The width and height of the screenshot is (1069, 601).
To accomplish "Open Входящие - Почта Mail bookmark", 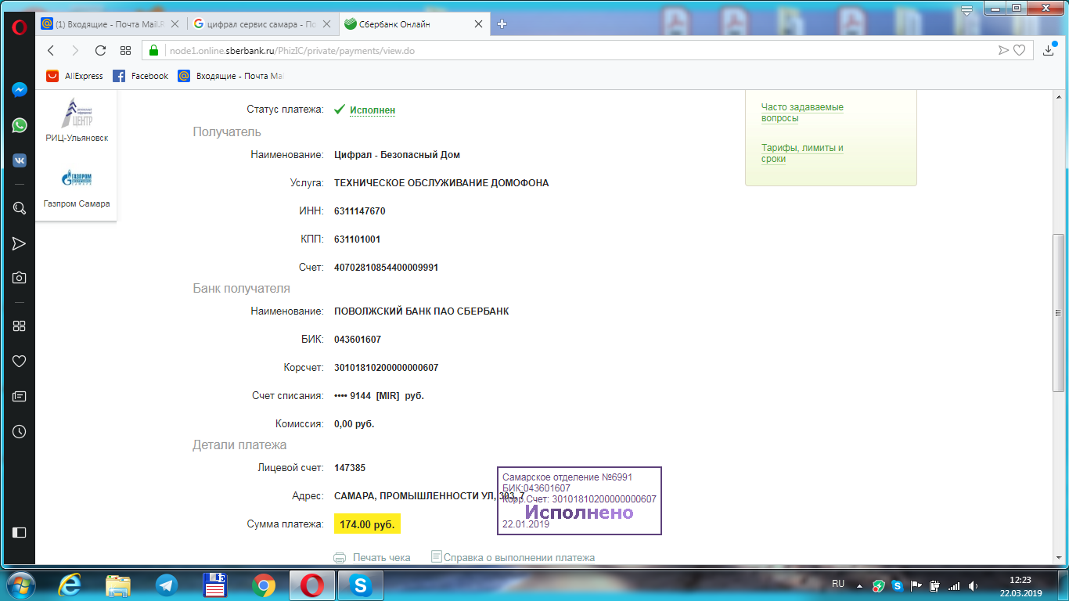I will [230, 76].
